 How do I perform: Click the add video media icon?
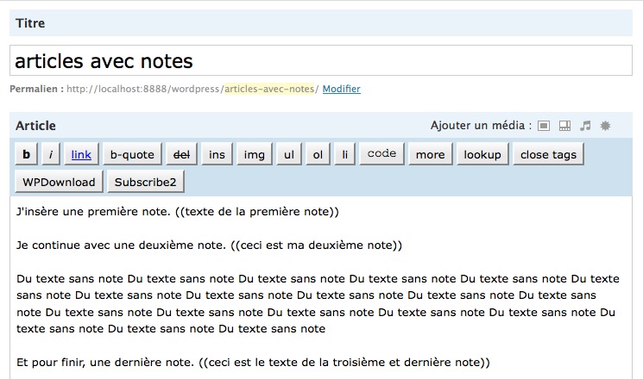565,126
